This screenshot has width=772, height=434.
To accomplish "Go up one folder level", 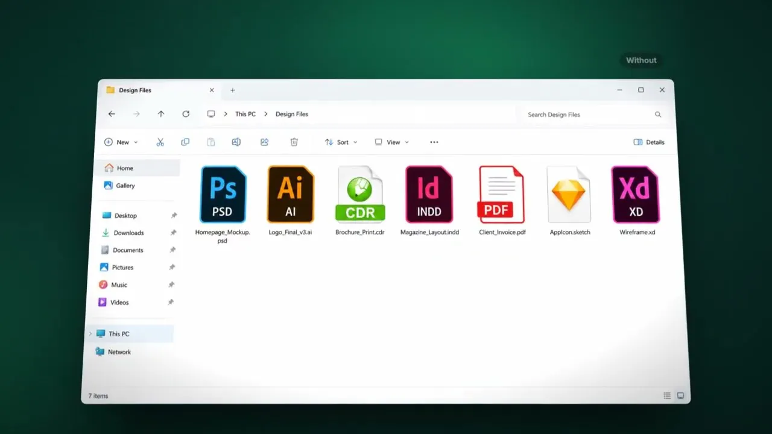I will 161,114.
